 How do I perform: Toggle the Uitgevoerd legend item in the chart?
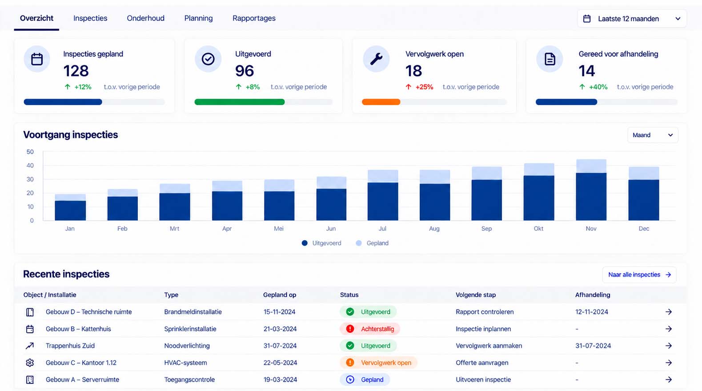click(x=321, y=243)
